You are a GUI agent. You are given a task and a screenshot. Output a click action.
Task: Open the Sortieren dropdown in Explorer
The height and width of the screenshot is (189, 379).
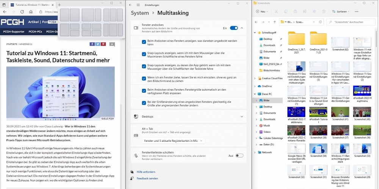click(341, 11)
